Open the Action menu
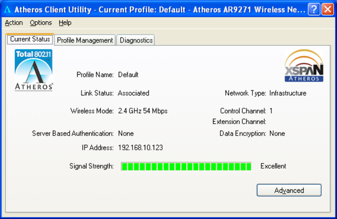The height and width of the screenshot is (219, 337). 14,23
